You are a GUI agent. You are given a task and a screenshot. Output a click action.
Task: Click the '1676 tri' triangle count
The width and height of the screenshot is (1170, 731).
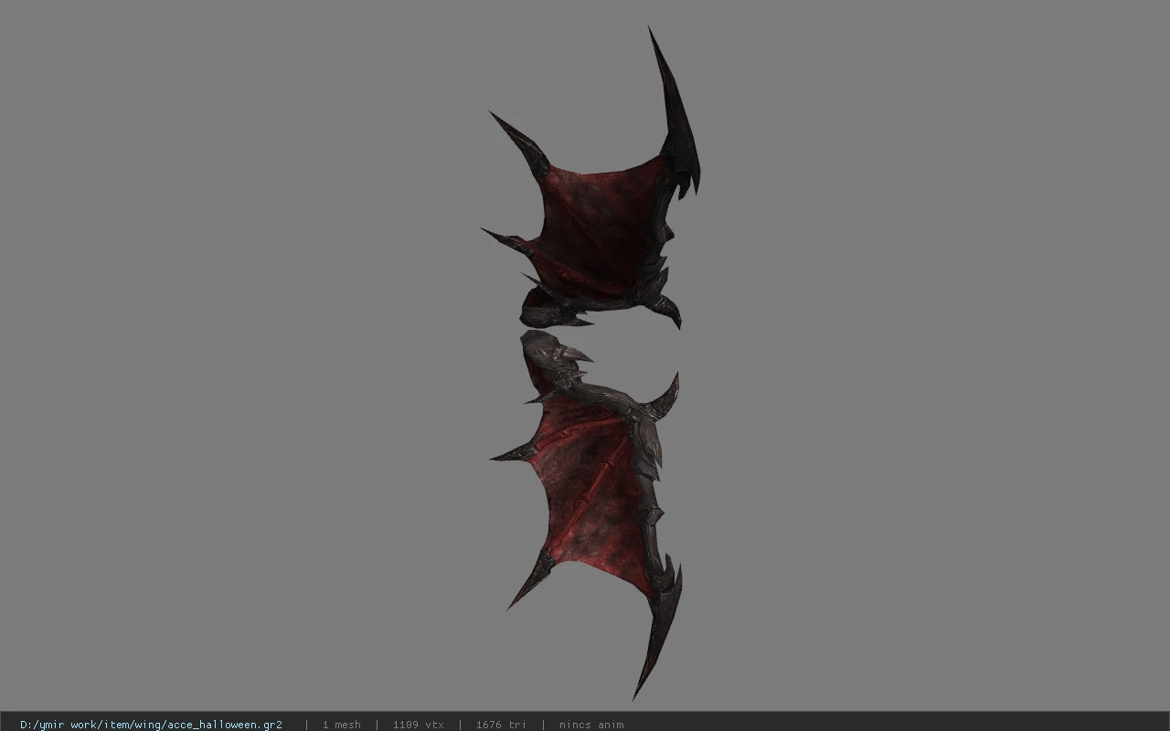coord(500,725)
